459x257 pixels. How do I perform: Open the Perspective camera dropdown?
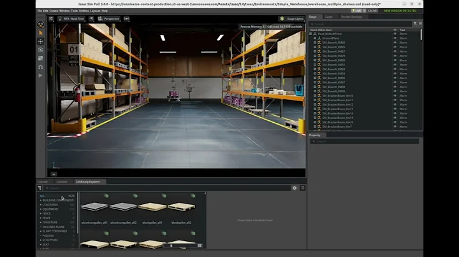(109, 18)
